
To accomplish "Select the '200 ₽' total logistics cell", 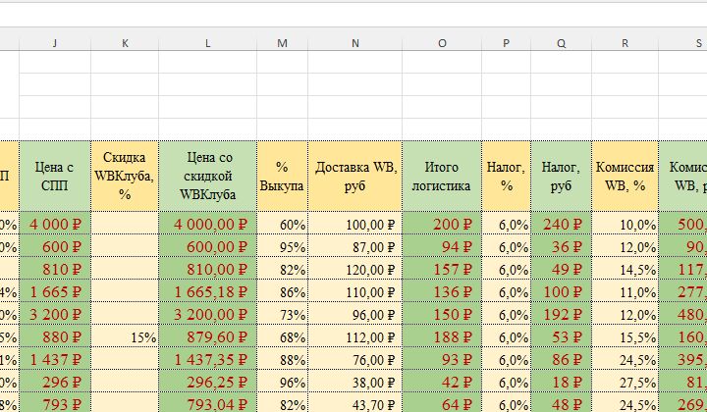I will (442, 224).
